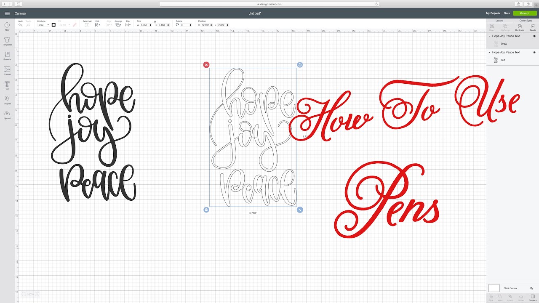
Task: Click Safari back navigation button
Action: [5, 4]
